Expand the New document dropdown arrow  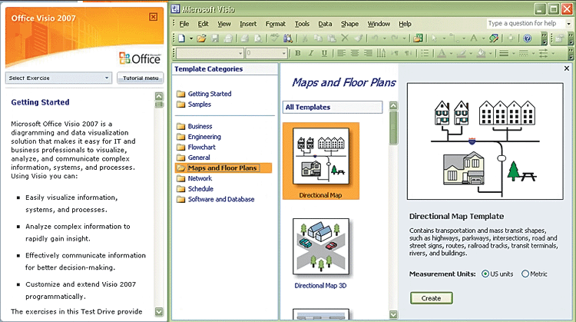191,38
